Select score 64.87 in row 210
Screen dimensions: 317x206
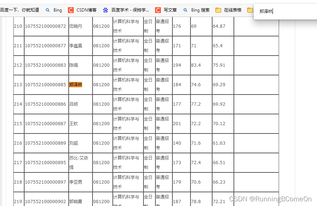coord(219,26)
